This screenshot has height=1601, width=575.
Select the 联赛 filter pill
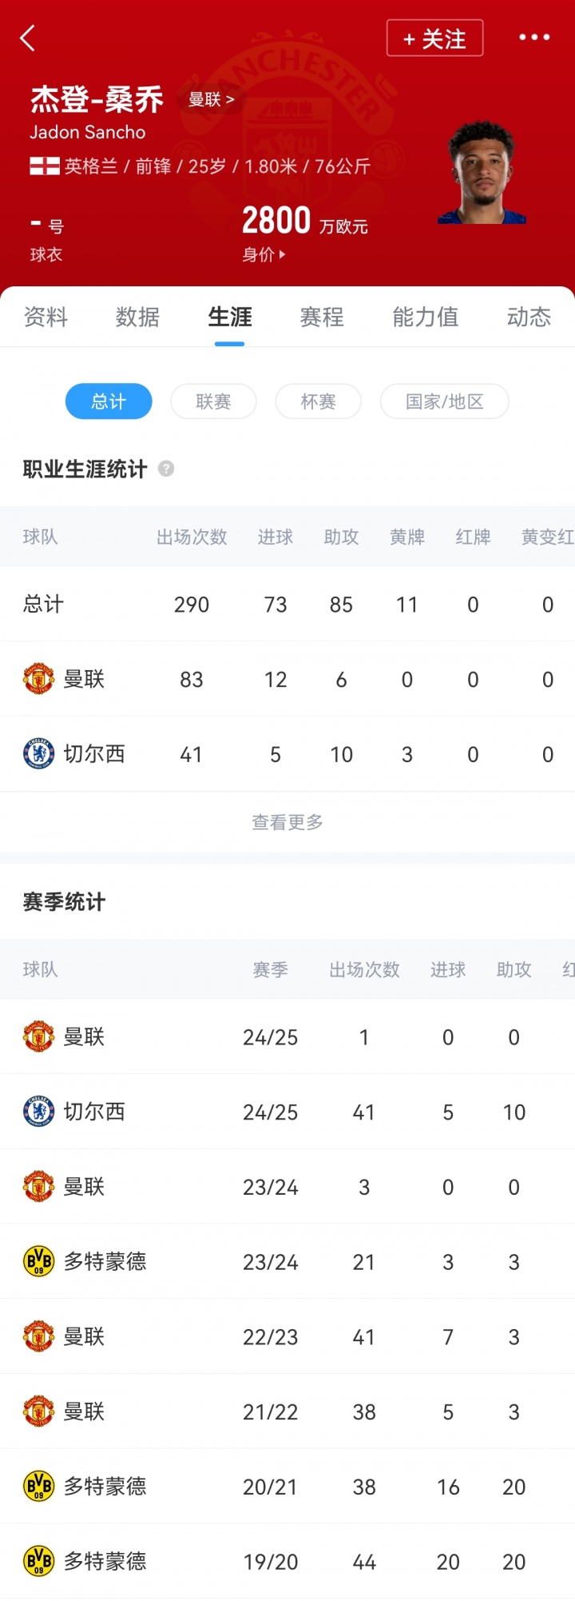(x=213, y=401)
